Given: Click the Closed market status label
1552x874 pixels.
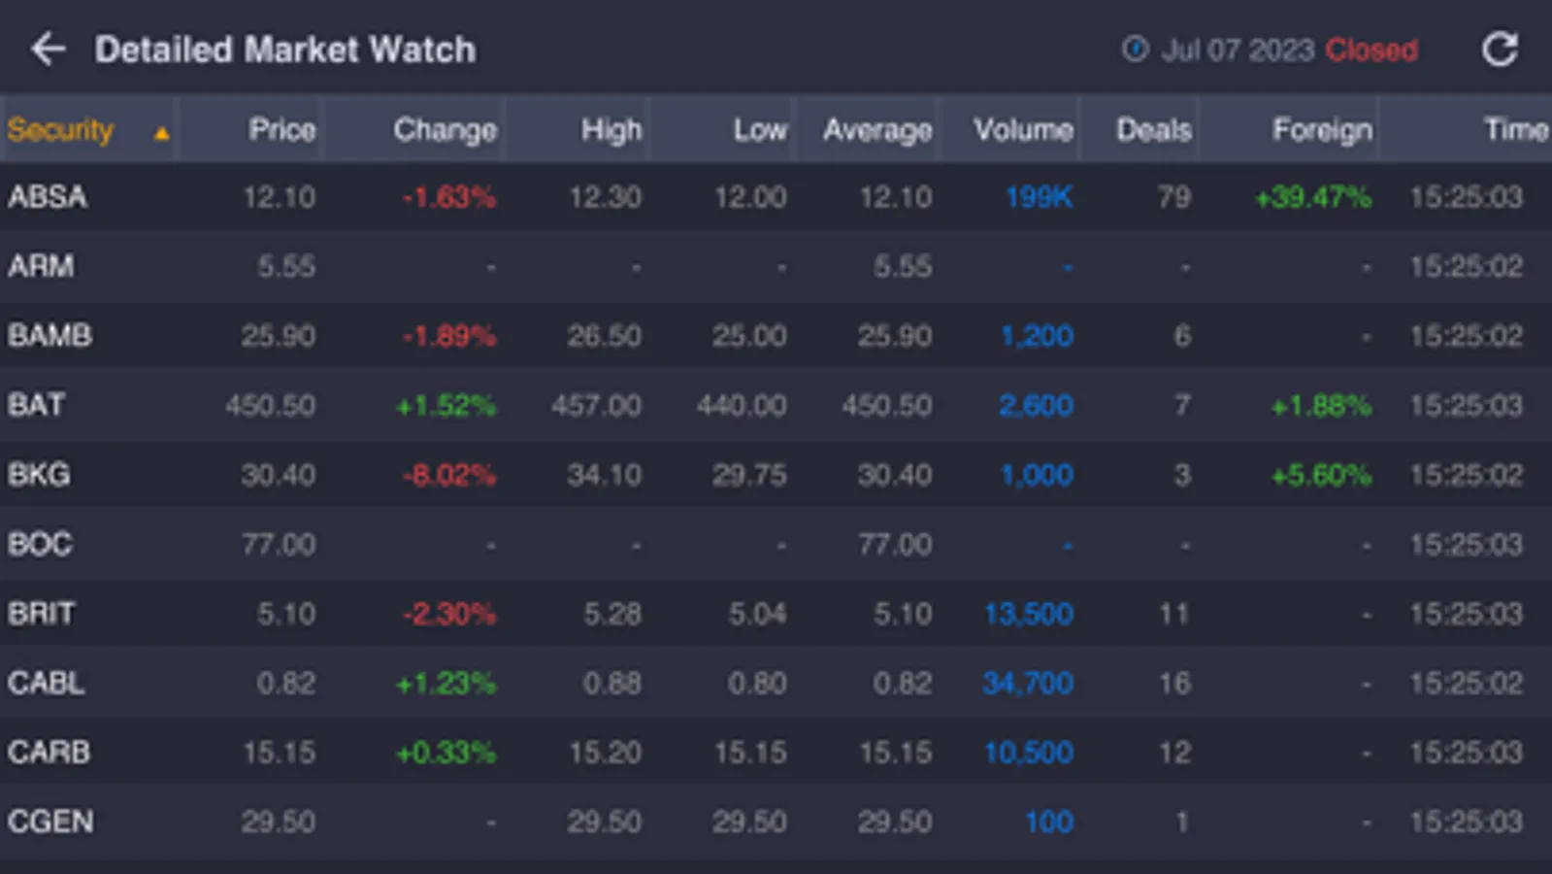Looking at the screenshot, I should pyautogui.click(x=1371, y=50).
